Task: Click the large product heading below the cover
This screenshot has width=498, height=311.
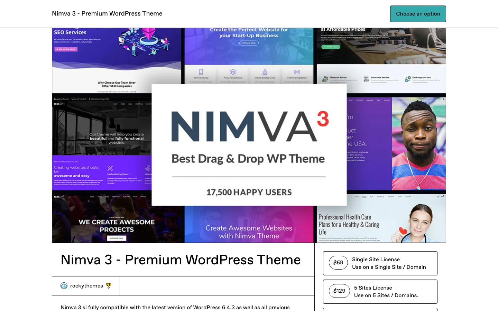Action: tap(181, 260)
